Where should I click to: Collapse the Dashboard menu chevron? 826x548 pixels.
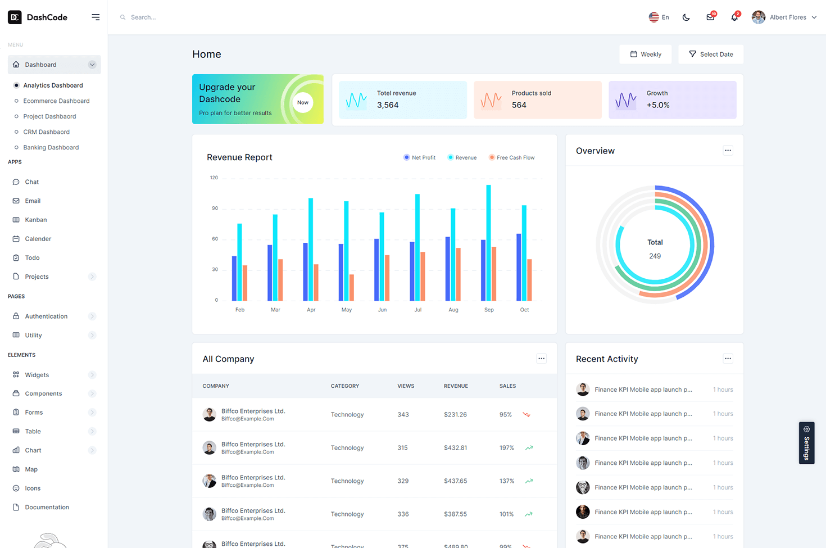(x=92, y=65)
